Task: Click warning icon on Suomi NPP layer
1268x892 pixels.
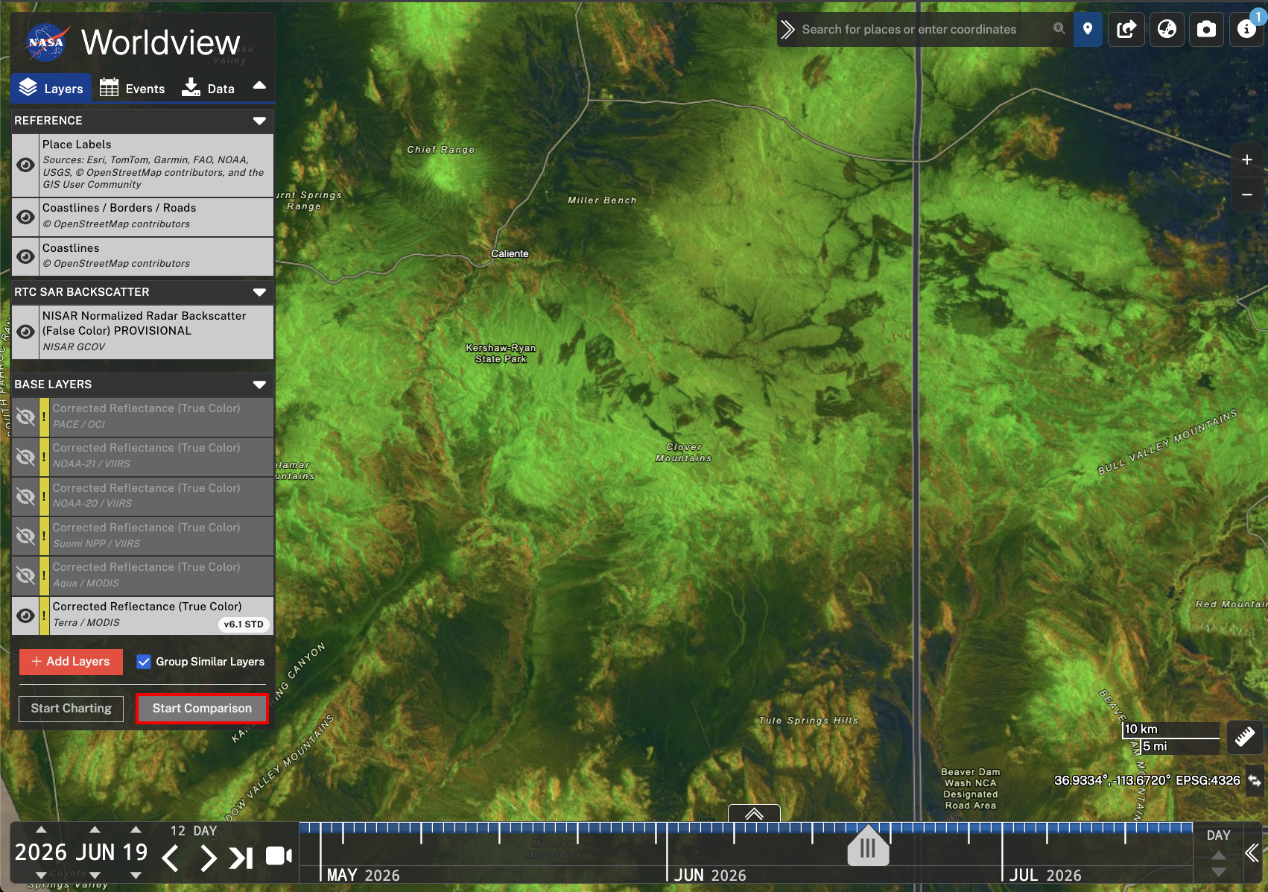Action: tap(44, 536)
